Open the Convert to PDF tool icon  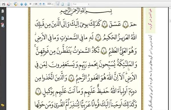(8, 4)
